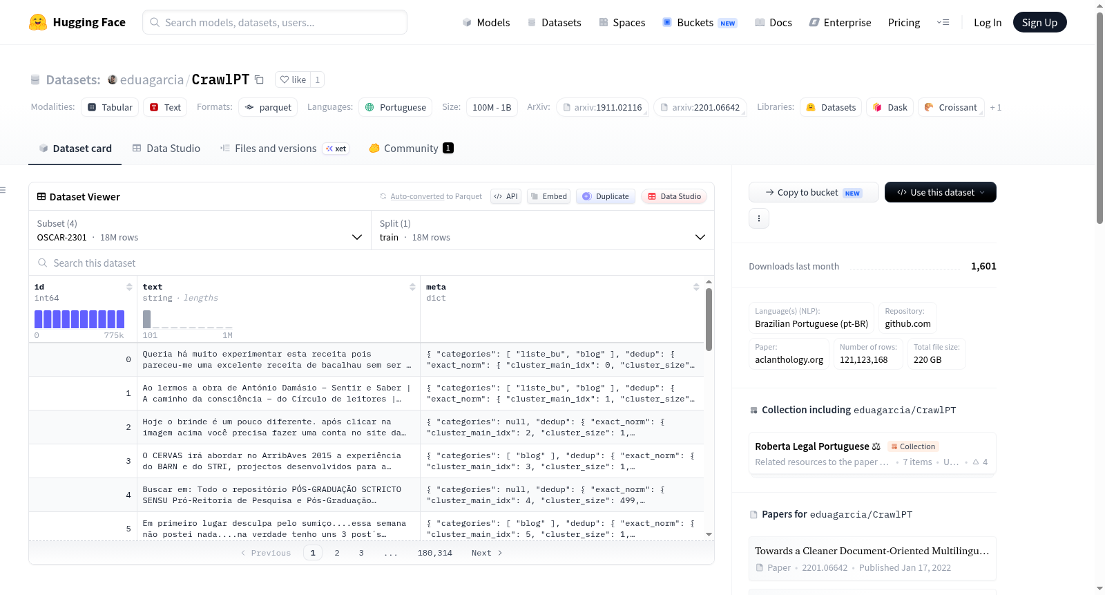This screenshot has width=1105, height=595.
Task: Switch to the Files and versions tab
Action: (285, 148)
